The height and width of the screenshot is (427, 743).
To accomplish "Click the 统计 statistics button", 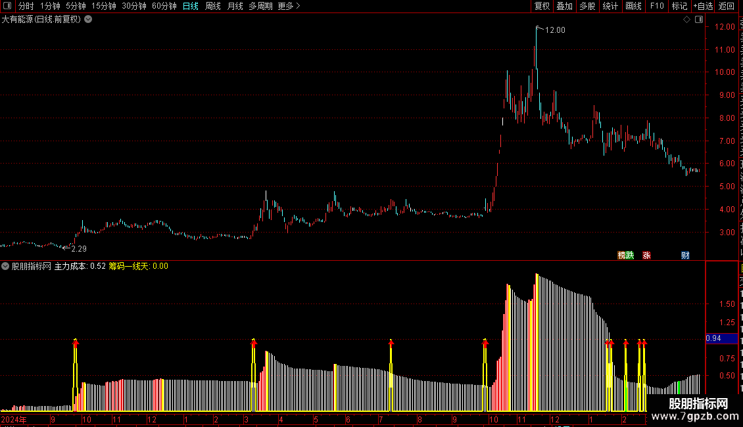I will [x=610, y=6].
